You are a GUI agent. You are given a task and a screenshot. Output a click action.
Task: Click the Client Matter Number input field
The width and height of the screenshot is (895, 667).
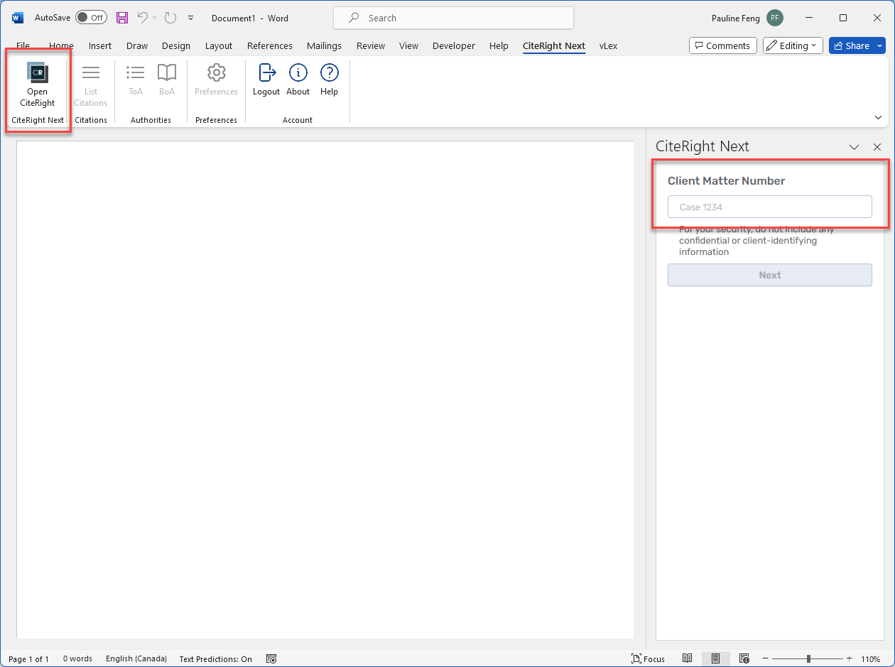(769, 207)
